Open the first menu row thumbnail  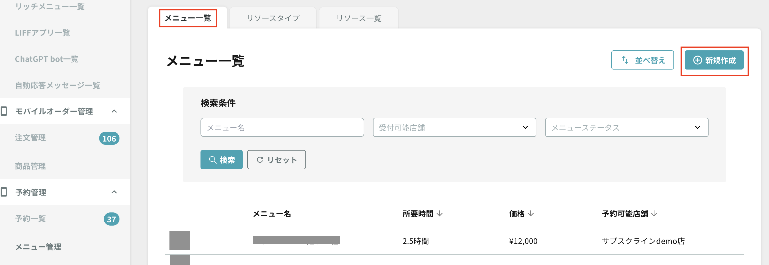coord(180,240)
